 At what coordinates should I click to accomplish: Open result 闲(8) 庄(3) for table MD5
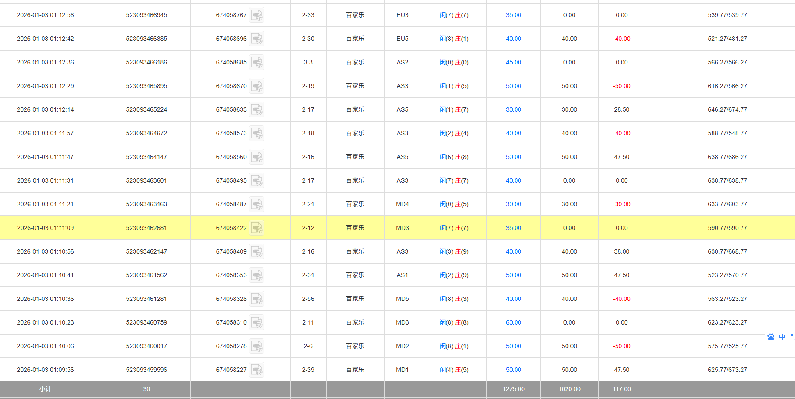coord(454,299)
